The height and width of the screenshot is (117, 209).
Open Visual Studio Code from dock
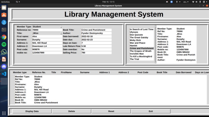point(4,74)
